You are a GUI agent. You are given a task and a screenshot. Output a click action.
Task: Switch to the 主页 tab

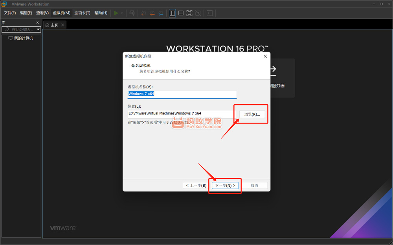(55, 25)
